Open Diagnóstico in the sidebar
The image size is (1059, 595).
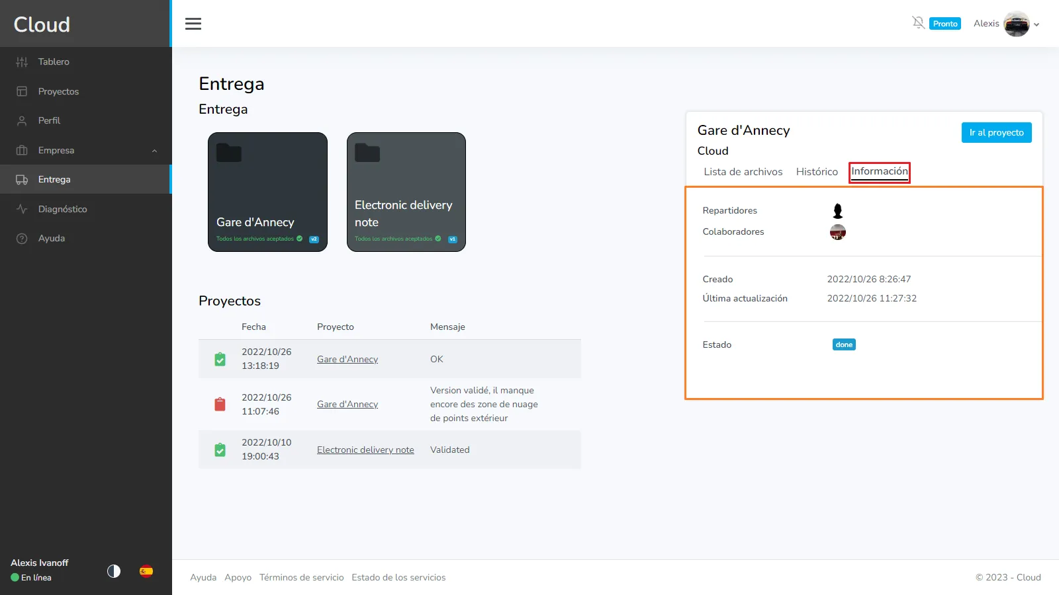62,209
